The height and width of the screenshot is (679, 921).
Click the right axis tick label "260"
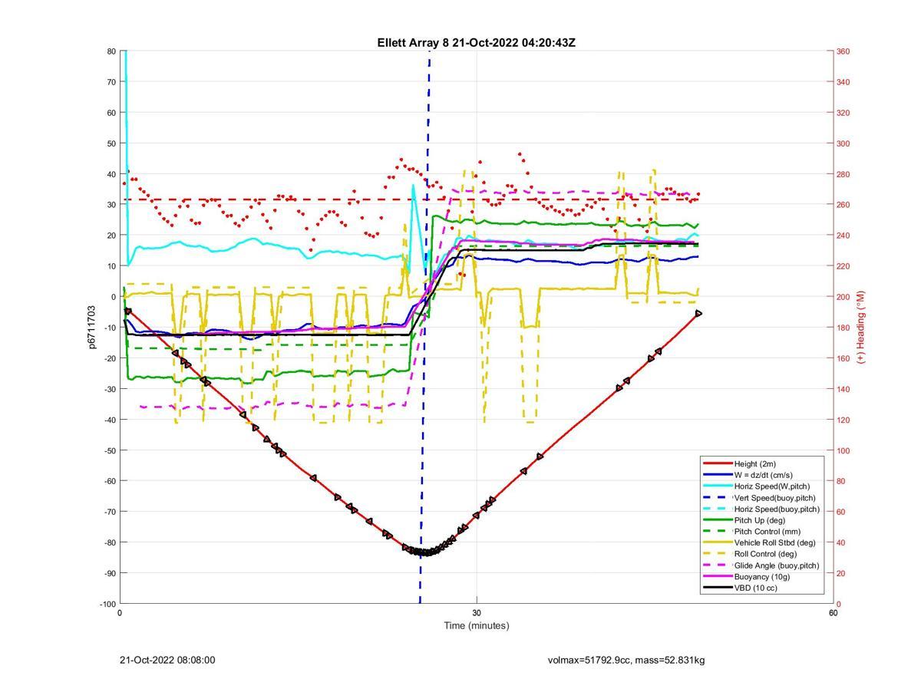coord(843,205)
